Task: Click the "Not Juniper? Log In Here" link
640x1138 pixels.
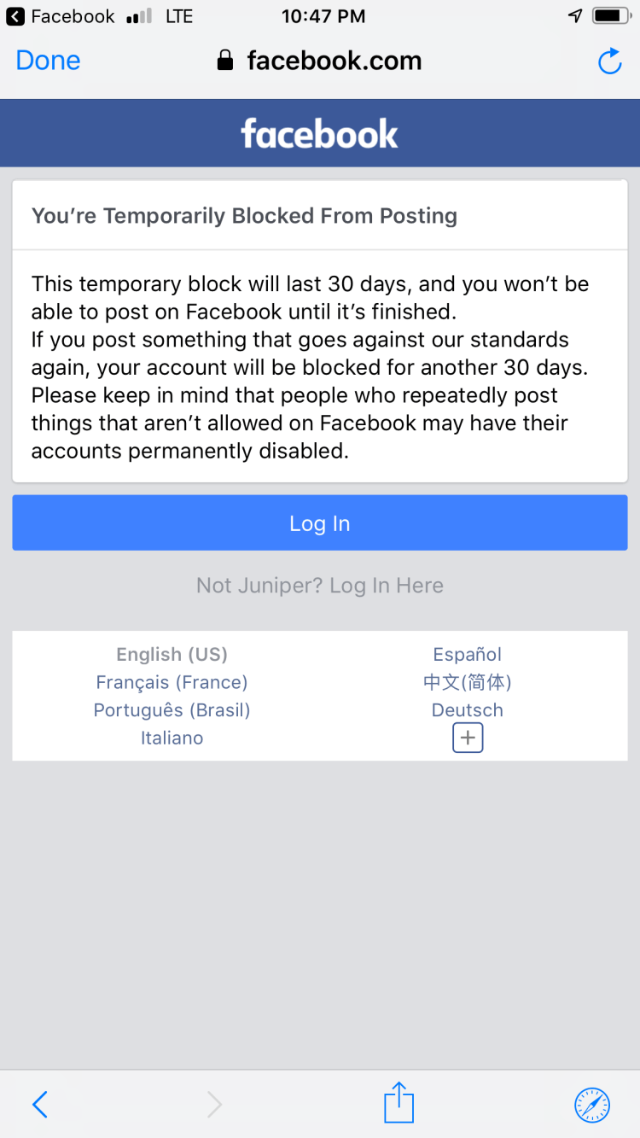Action: point(320,586)
